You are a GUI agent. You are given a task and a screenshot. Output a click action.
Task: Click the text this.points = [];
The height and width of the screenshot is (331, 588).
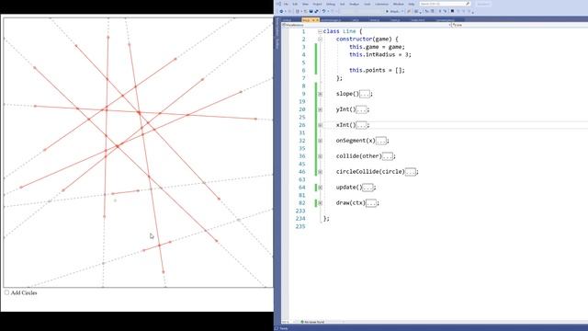coord(377,70)
